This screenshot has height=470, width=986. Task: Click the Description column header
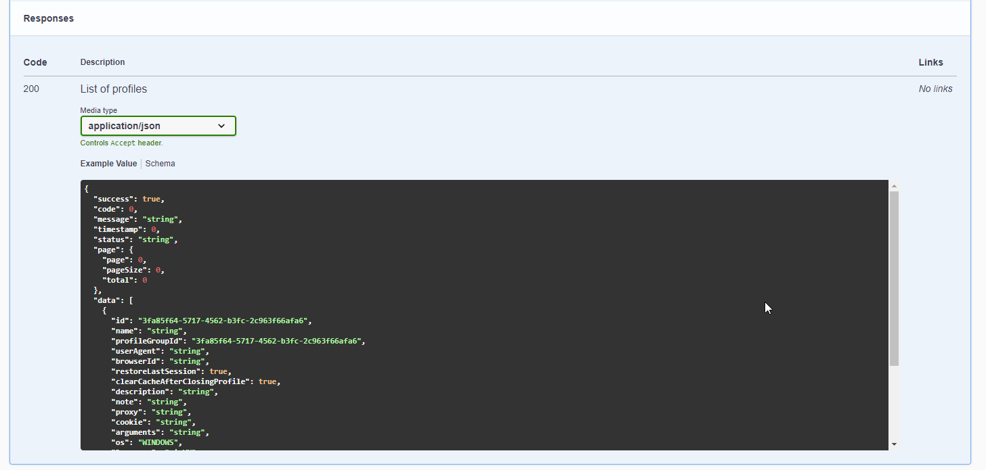click(102, 62)
